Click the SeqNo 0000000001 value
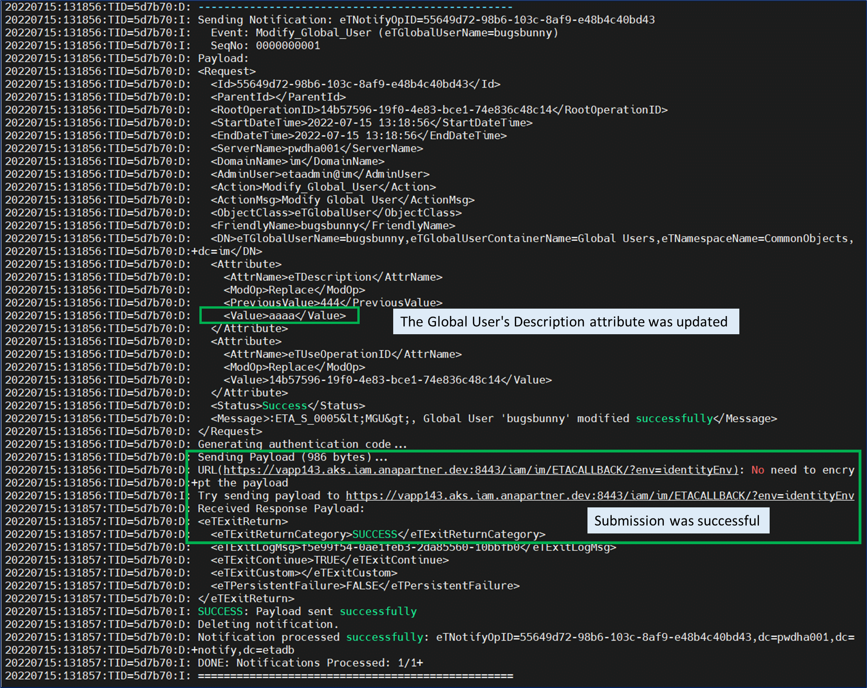Image resolution: width=867 pixels, height=688 pixels. (x=287, y=46)
